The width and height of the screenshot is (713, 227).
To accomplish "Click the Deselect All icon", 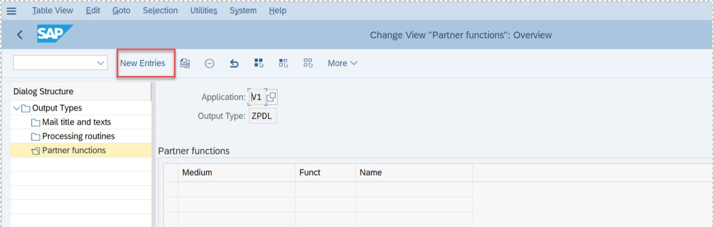I will click(308, 63).
